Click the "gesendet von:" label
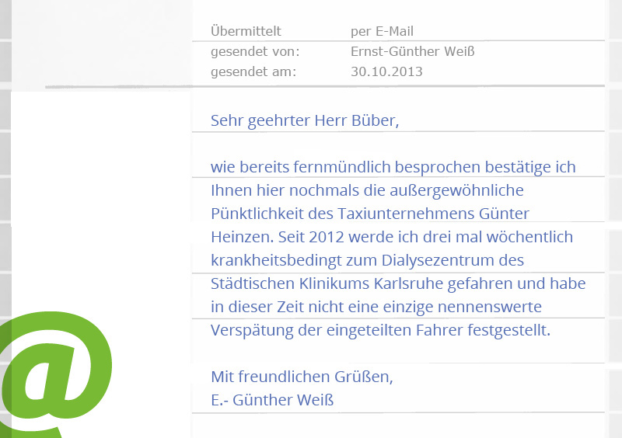The image size is (622, 438). click(255, 52)
